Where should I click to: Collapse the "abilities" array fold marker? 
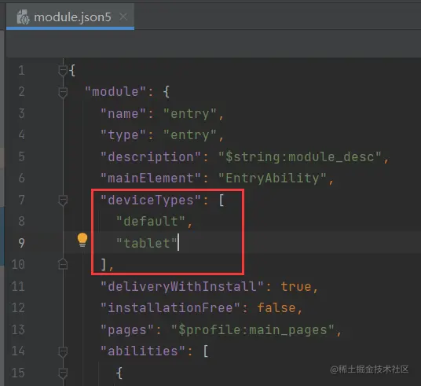click(x=63, y=351)
